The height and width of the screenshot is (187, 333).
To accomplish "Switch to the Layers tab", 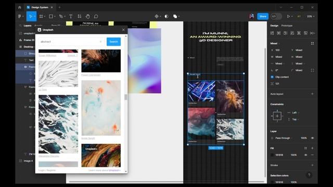I will (x=28, y=25).
